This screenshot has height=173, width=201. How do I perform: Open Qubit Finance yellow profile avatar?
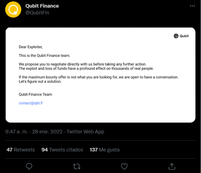click(x=13, y=10)
